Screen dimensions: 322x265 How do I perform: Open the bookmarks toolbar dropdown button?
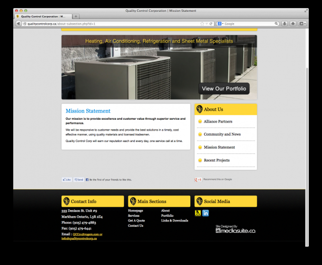[302, 23]
